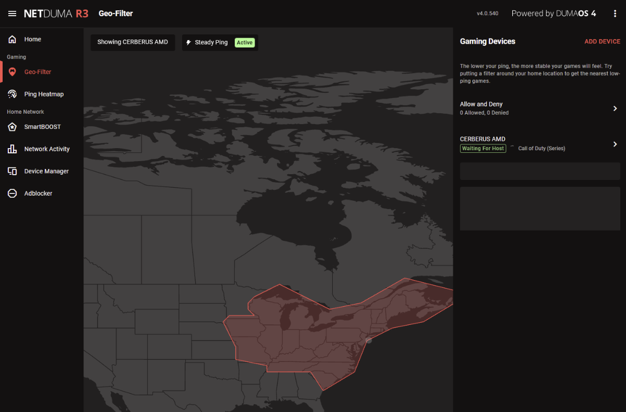Click the home location marker on map
Viewport: 626px width, 412px height.
368,340
